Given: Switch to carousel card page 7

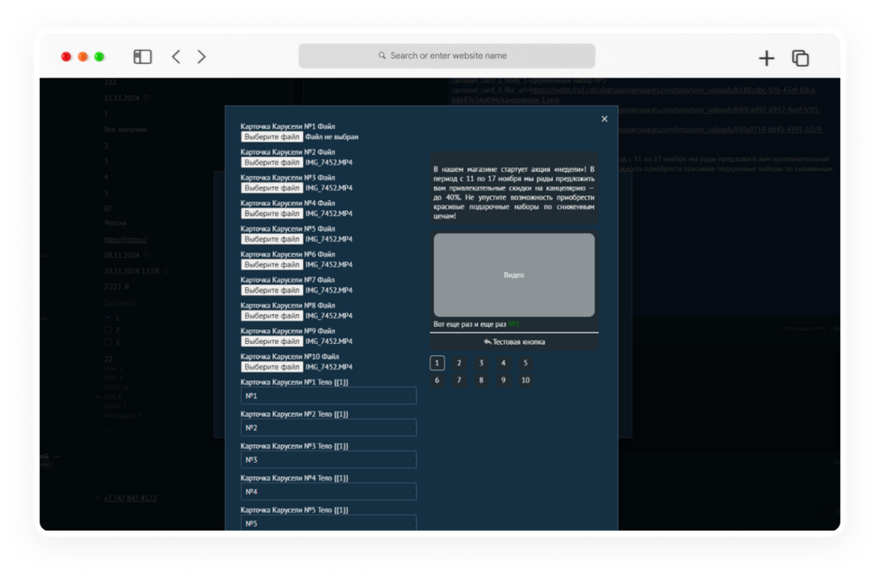Looking at the screenshot, I should click(459, 381).
